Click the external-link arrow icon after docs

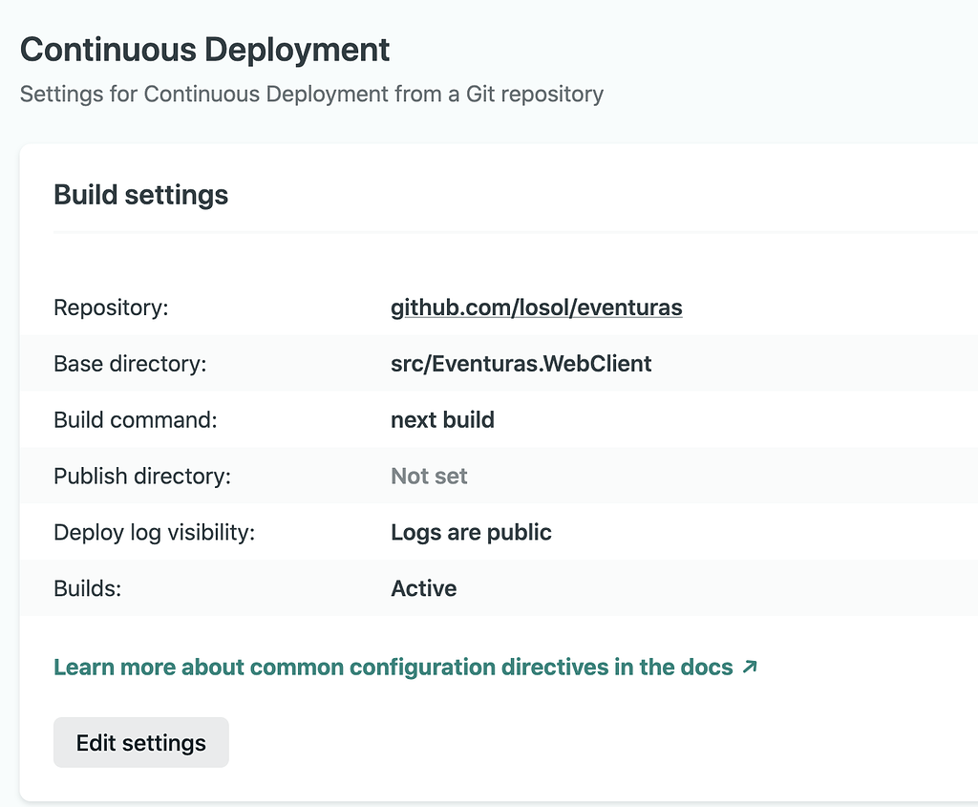pos(750,667)
